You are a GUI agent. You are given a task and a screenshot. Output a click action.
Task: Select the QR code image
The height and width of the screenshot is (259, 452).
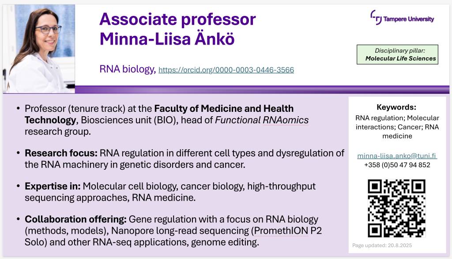[x=397, y=208]
